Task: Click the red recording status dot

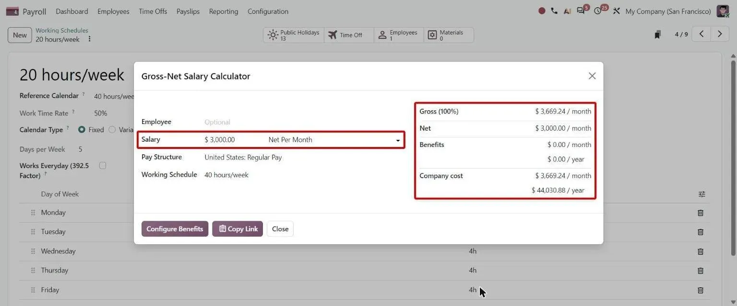Action: (542, 11)
